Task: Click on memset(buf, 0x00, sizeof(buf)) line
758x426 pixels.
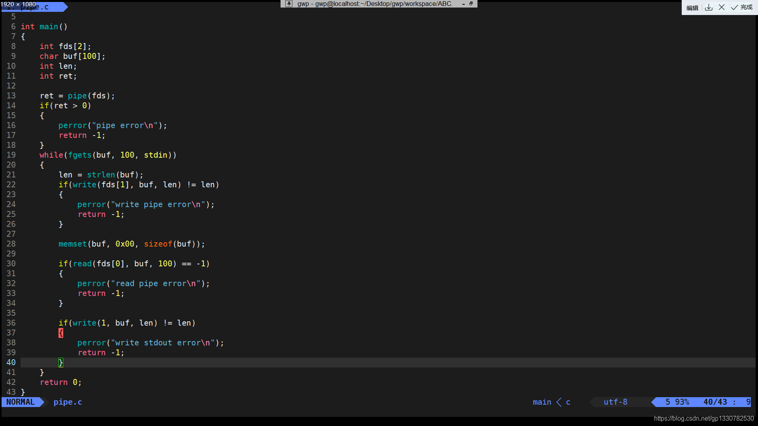Action: (x=132, y=244)
